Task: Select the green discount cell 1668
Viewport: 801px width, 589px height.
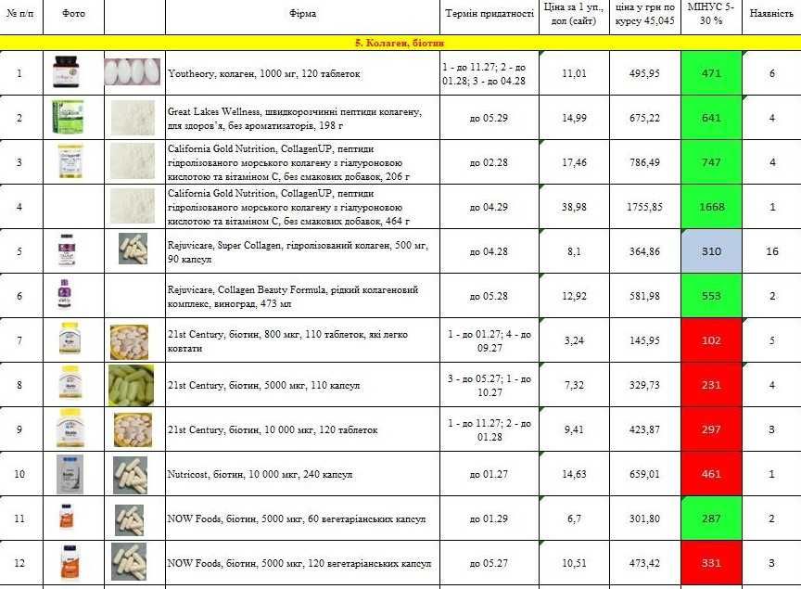Action: click(711, 207)
